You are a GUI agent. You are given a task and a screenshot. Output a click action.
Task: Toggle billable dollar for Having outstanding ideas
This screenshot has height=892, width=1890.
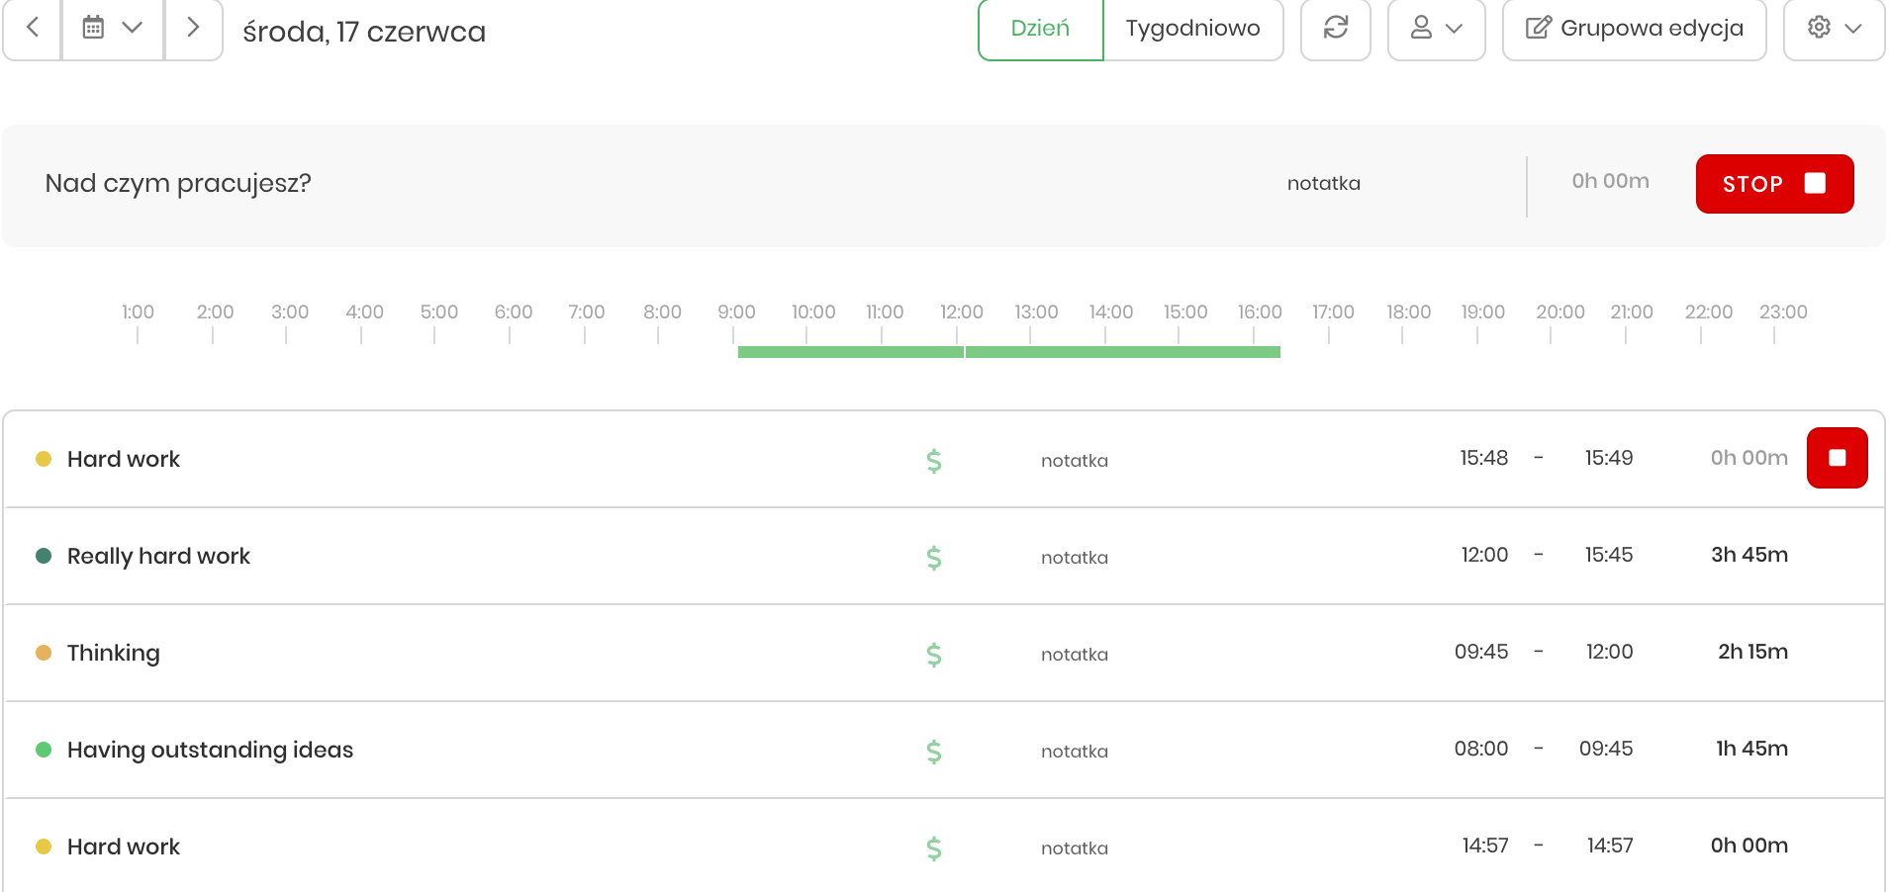click(x=934, y=752)
